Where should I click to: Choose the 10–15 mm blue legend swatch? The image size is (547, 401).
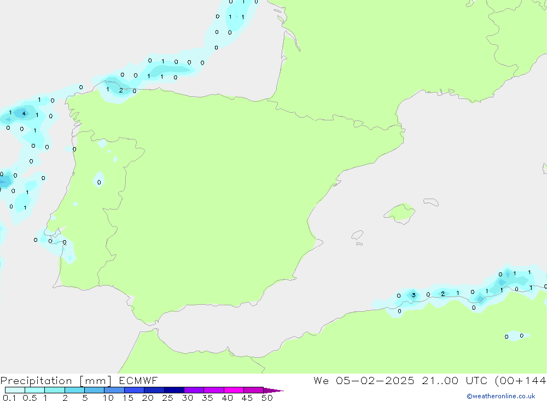114,390
